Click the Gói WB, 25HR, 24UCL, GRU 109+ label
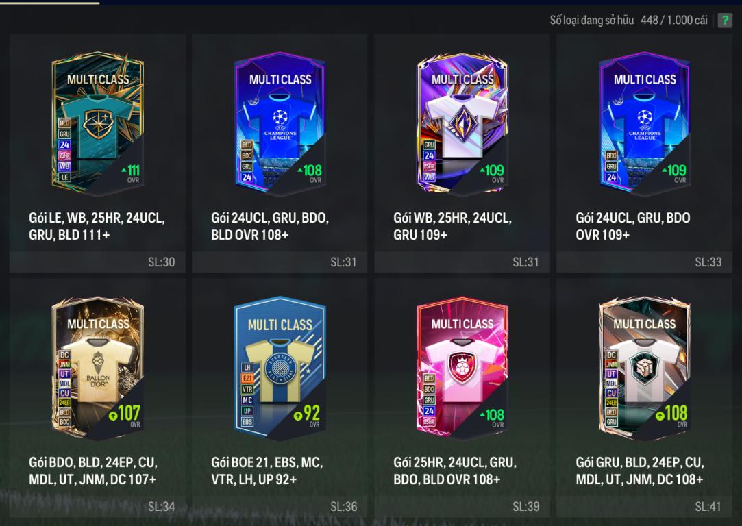Screen dimensions: 742x526 tap(452, 226)
